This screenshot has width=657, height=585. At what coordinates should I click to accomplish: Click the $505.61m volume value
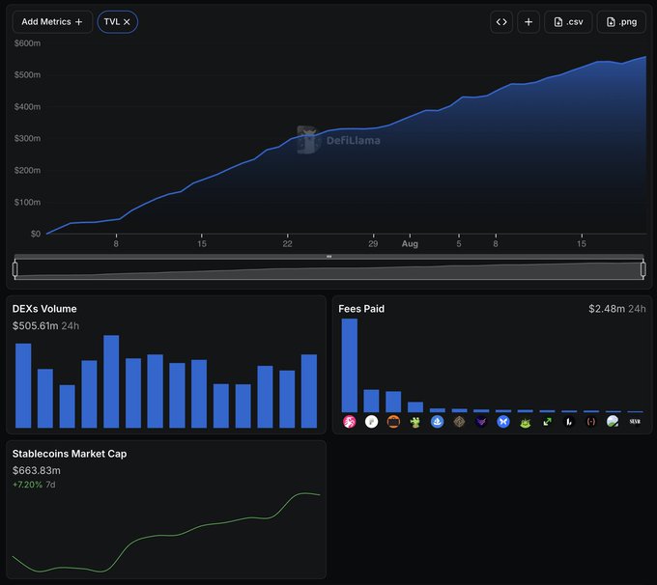coord(35,325)
